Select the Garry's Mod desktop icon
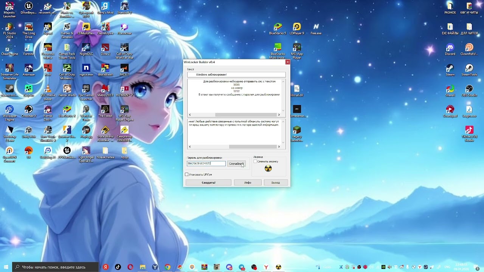This screenshot has width=484, height=272. 105,8
